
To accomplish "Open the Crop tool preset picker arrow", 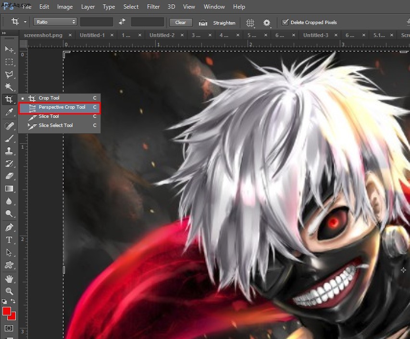I will (x=25, y=22).
